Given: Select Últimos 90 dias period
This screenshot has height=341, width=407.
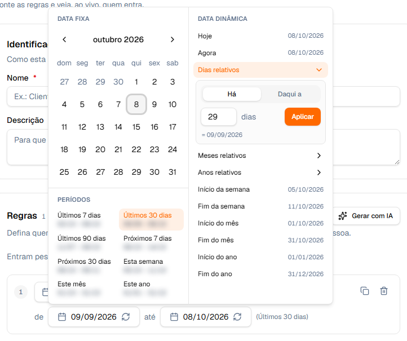Looking at the screenshot, I should 85,242.
